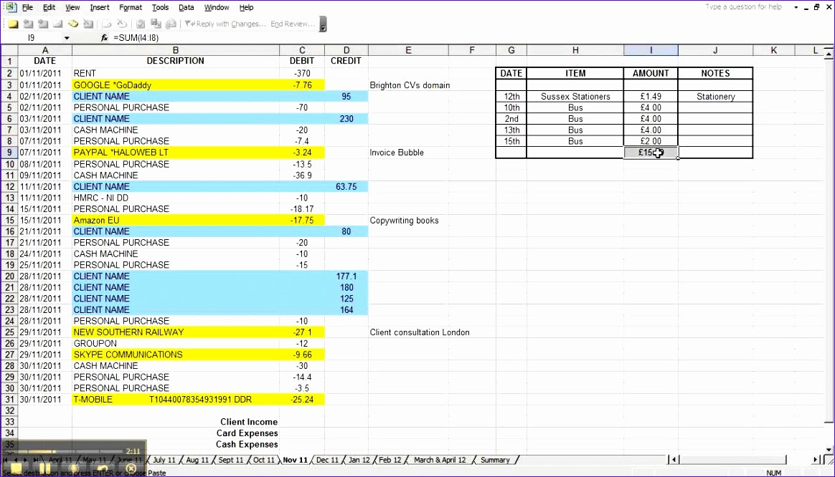This screenshot has height=477, width=835.
Task: Open the Edit menu
Action: click(49, 7)
